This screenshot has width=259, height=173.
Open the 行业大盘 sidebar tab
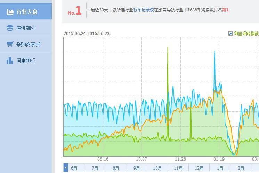click(x=26, y=11)
